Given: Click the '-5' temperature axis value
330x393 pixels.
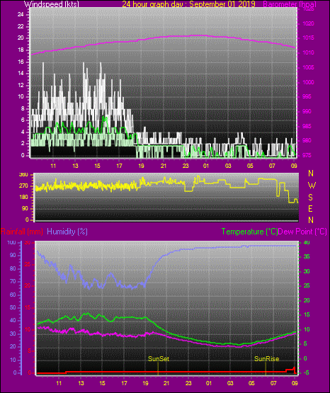Looking at the screenshot, I should [x=307, y=372].
